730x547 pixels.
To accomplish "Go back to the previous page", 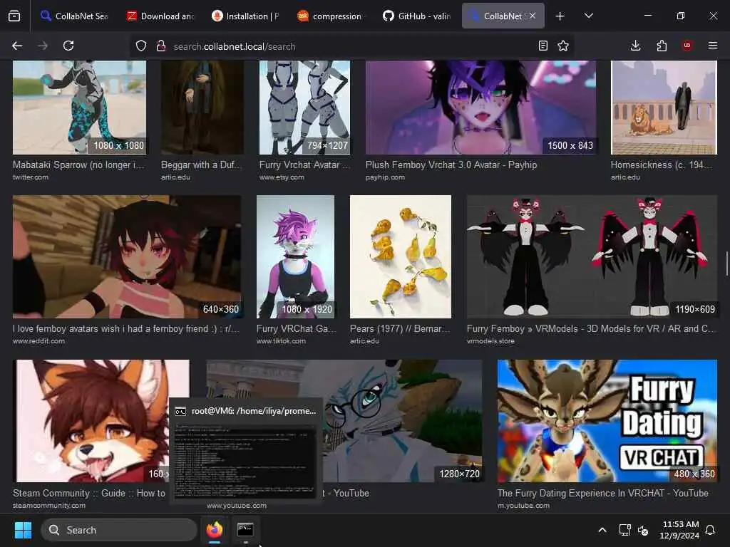I will pos(17,46).
